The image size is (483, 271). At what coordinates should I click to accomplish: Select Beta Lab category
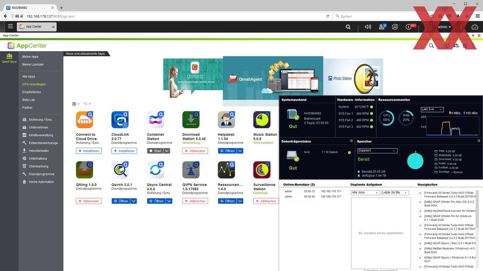pos(28,100)
